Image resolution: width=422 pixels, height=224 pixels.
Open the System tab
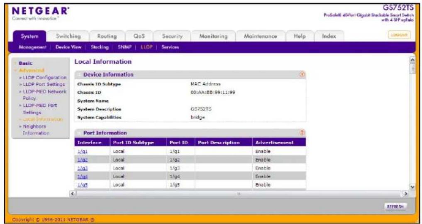pos(30,37)
